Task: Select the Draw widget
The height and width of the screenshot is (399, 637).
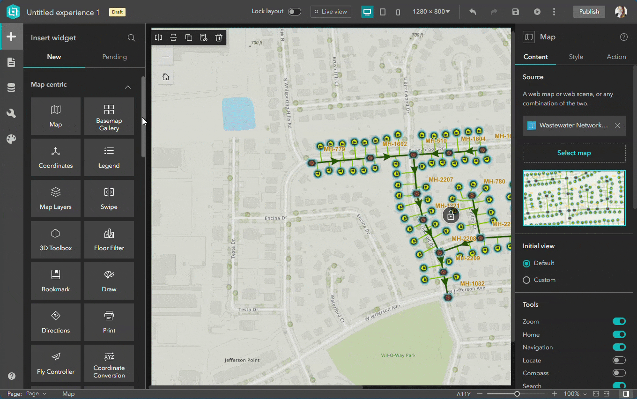Action: tap(109, 281)
